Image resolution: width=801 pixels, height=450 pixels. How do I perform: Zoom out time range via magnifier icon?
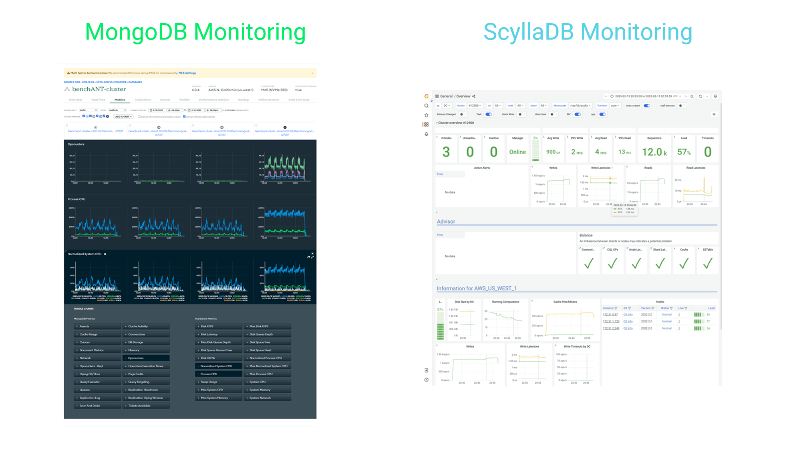pyautogui.click(x=692, y=96)
